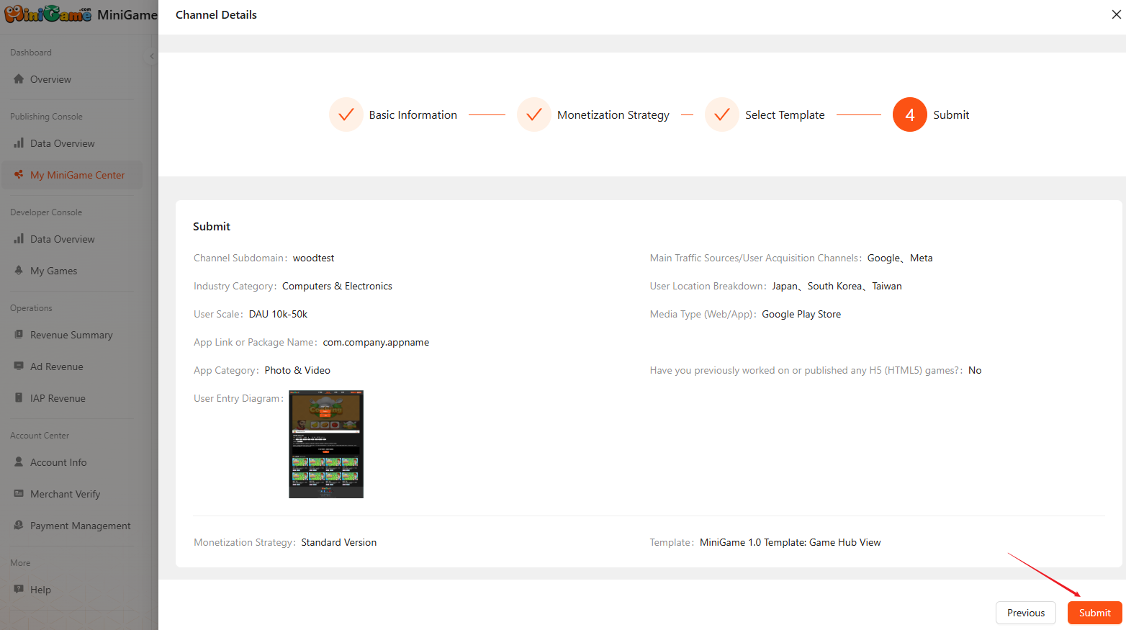Click the Overview home icon
The width and height of the screenshot is (1126, 630).
[x=19, y=79]
